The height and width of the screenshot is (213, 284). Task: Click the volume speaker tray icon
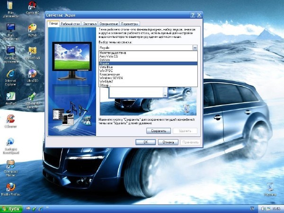coord(264,209)
